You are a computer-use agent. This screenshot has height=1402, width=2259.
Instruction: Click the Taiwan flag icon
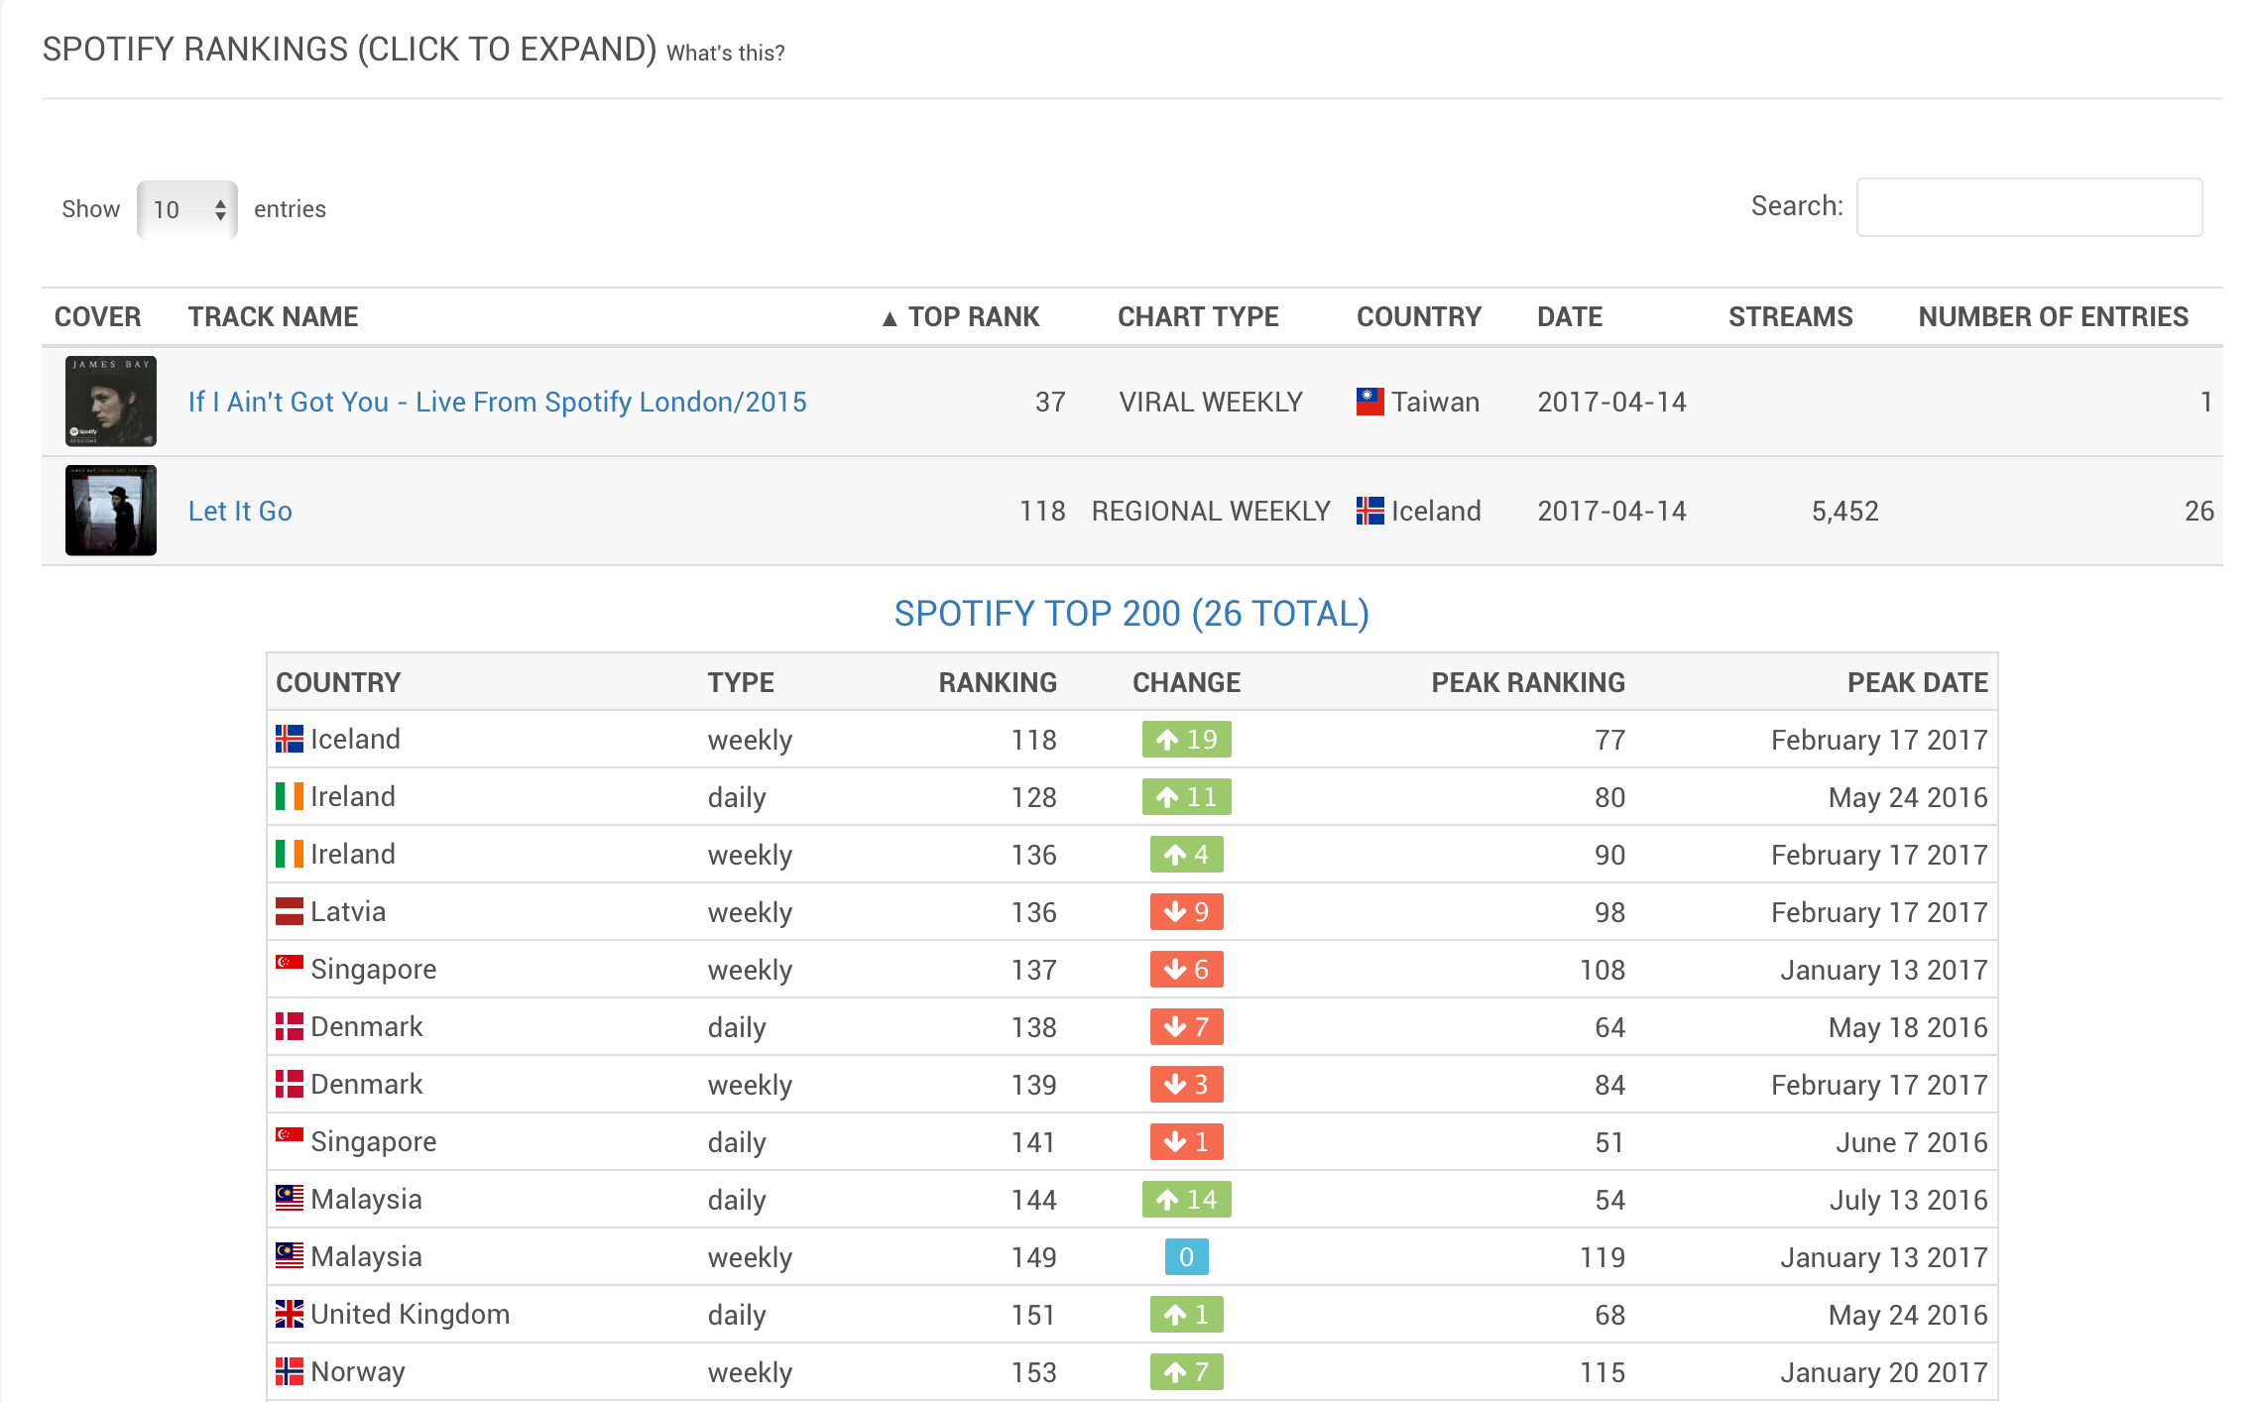point(1369,402)
